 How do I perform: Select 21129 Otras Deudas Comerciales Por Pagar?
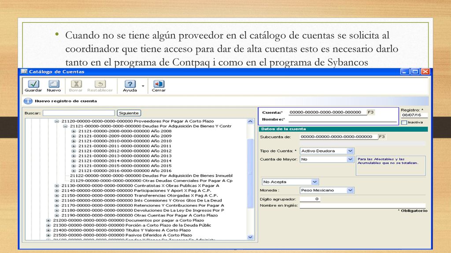(x=152, y=181)
